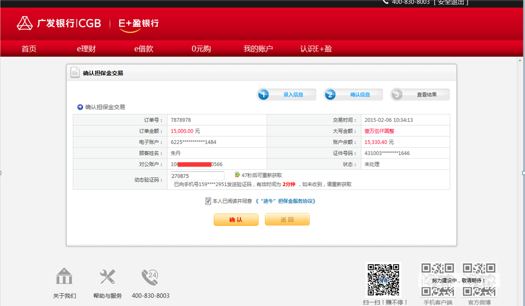Click the 关于我们 building icon
Image resolution: width=525 pixels, height=306 pixels.
(64, 277)
